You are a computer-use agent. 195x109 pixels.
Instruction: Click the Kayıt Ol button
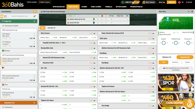171,2
